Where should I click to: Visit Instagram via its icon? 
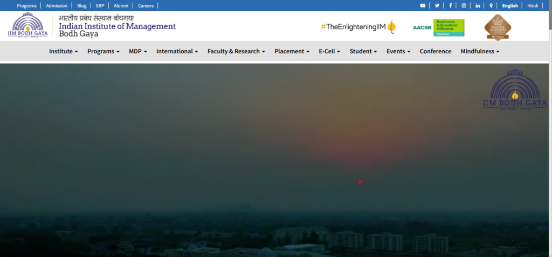464,5
